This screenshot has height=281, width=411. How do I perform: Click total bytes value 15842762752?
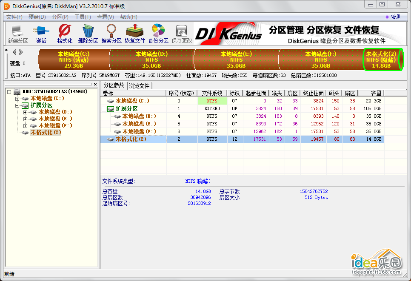pos(314,192)
